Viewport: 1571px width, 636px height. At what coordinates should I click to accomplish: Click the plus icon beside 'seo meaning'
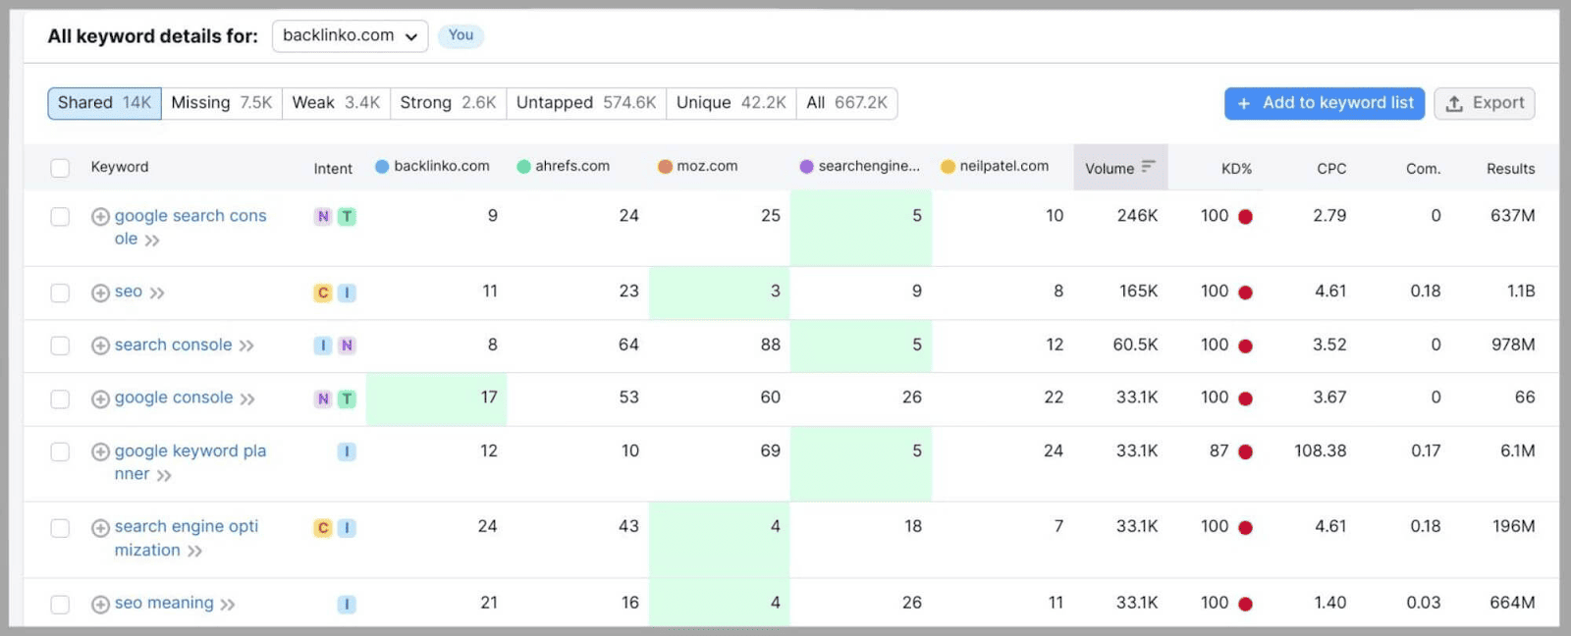point(100,604)
